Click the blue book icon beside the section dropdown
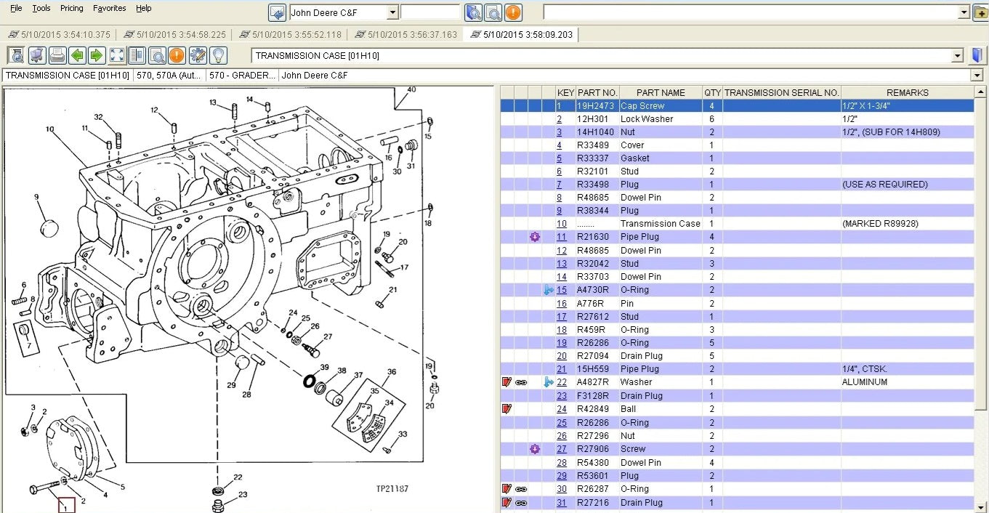 point(977,55)
